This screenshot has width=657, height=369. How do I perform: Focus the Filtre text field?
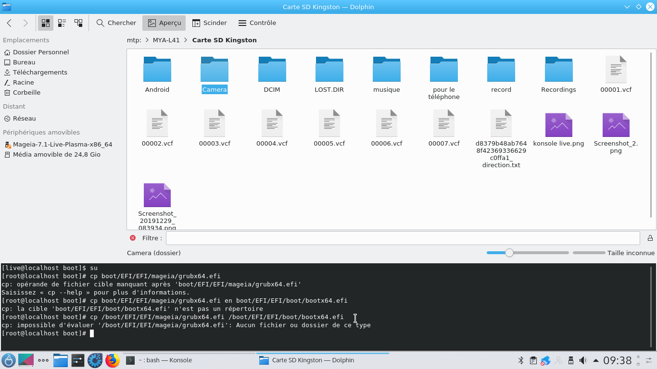403,238
